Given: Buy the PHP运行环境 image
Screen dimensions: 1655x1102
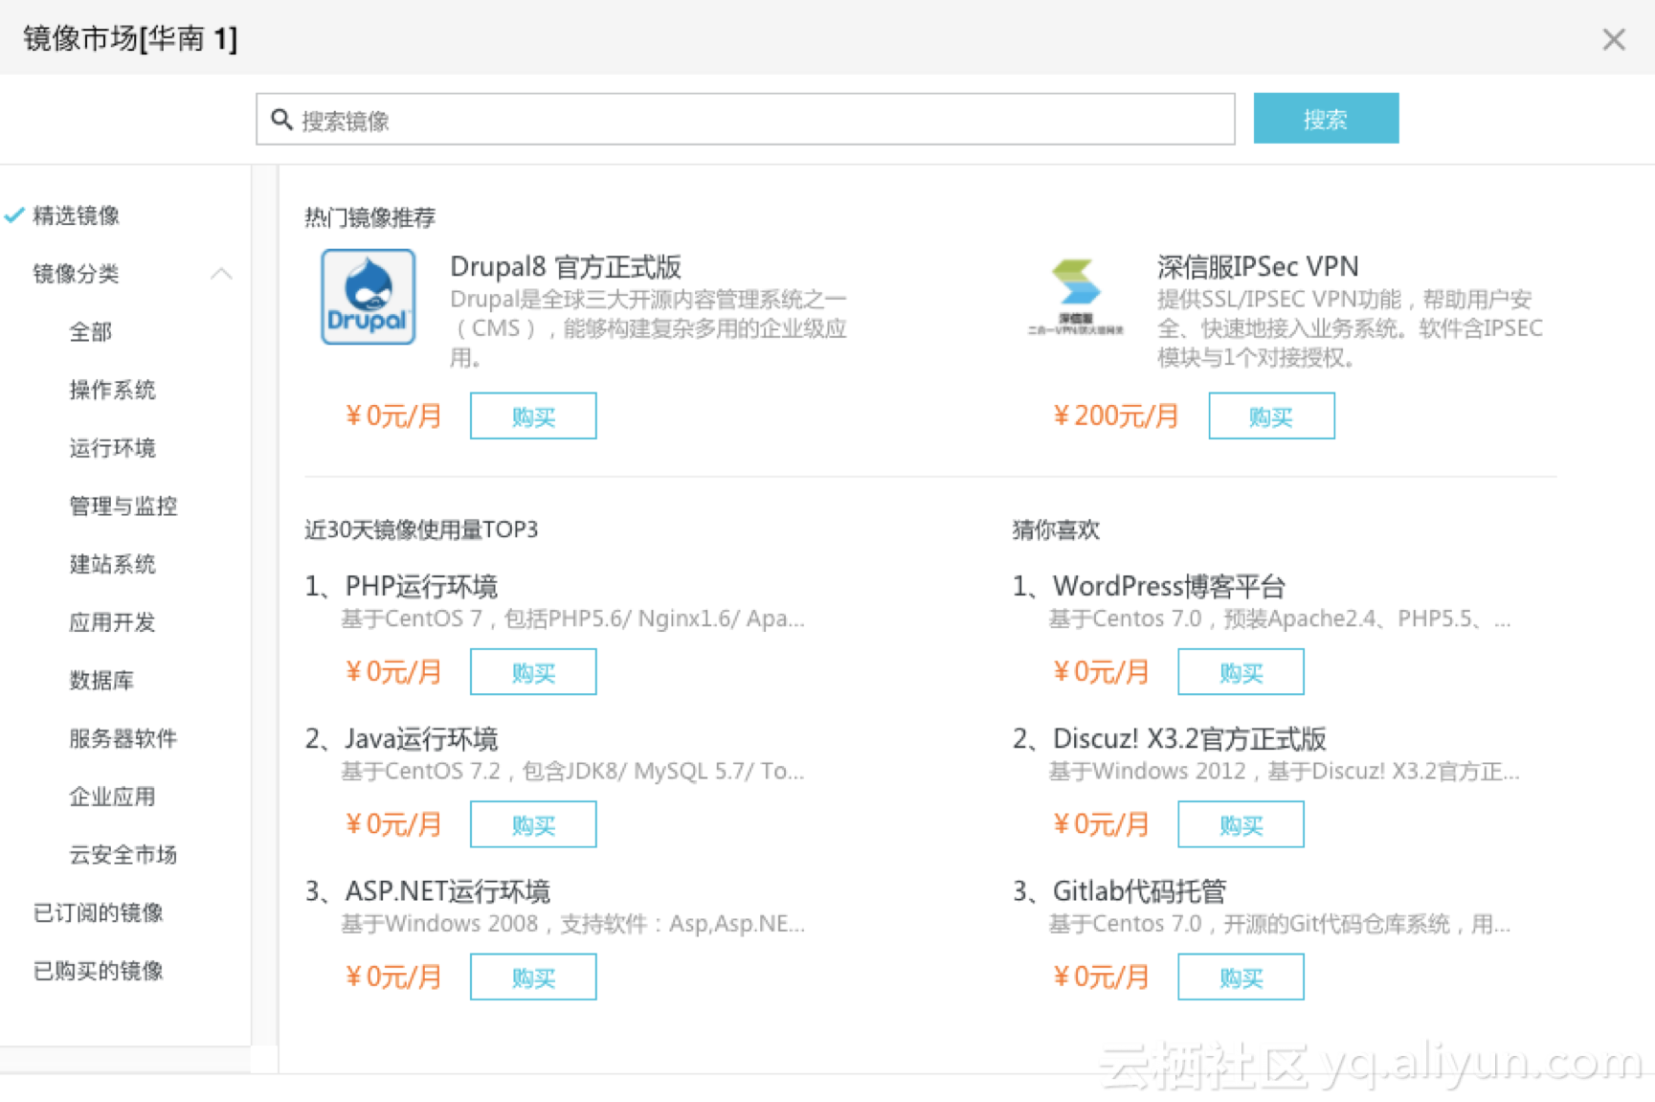Looking at the screenshot, I should pyautogui.click(x=533, y=671).
